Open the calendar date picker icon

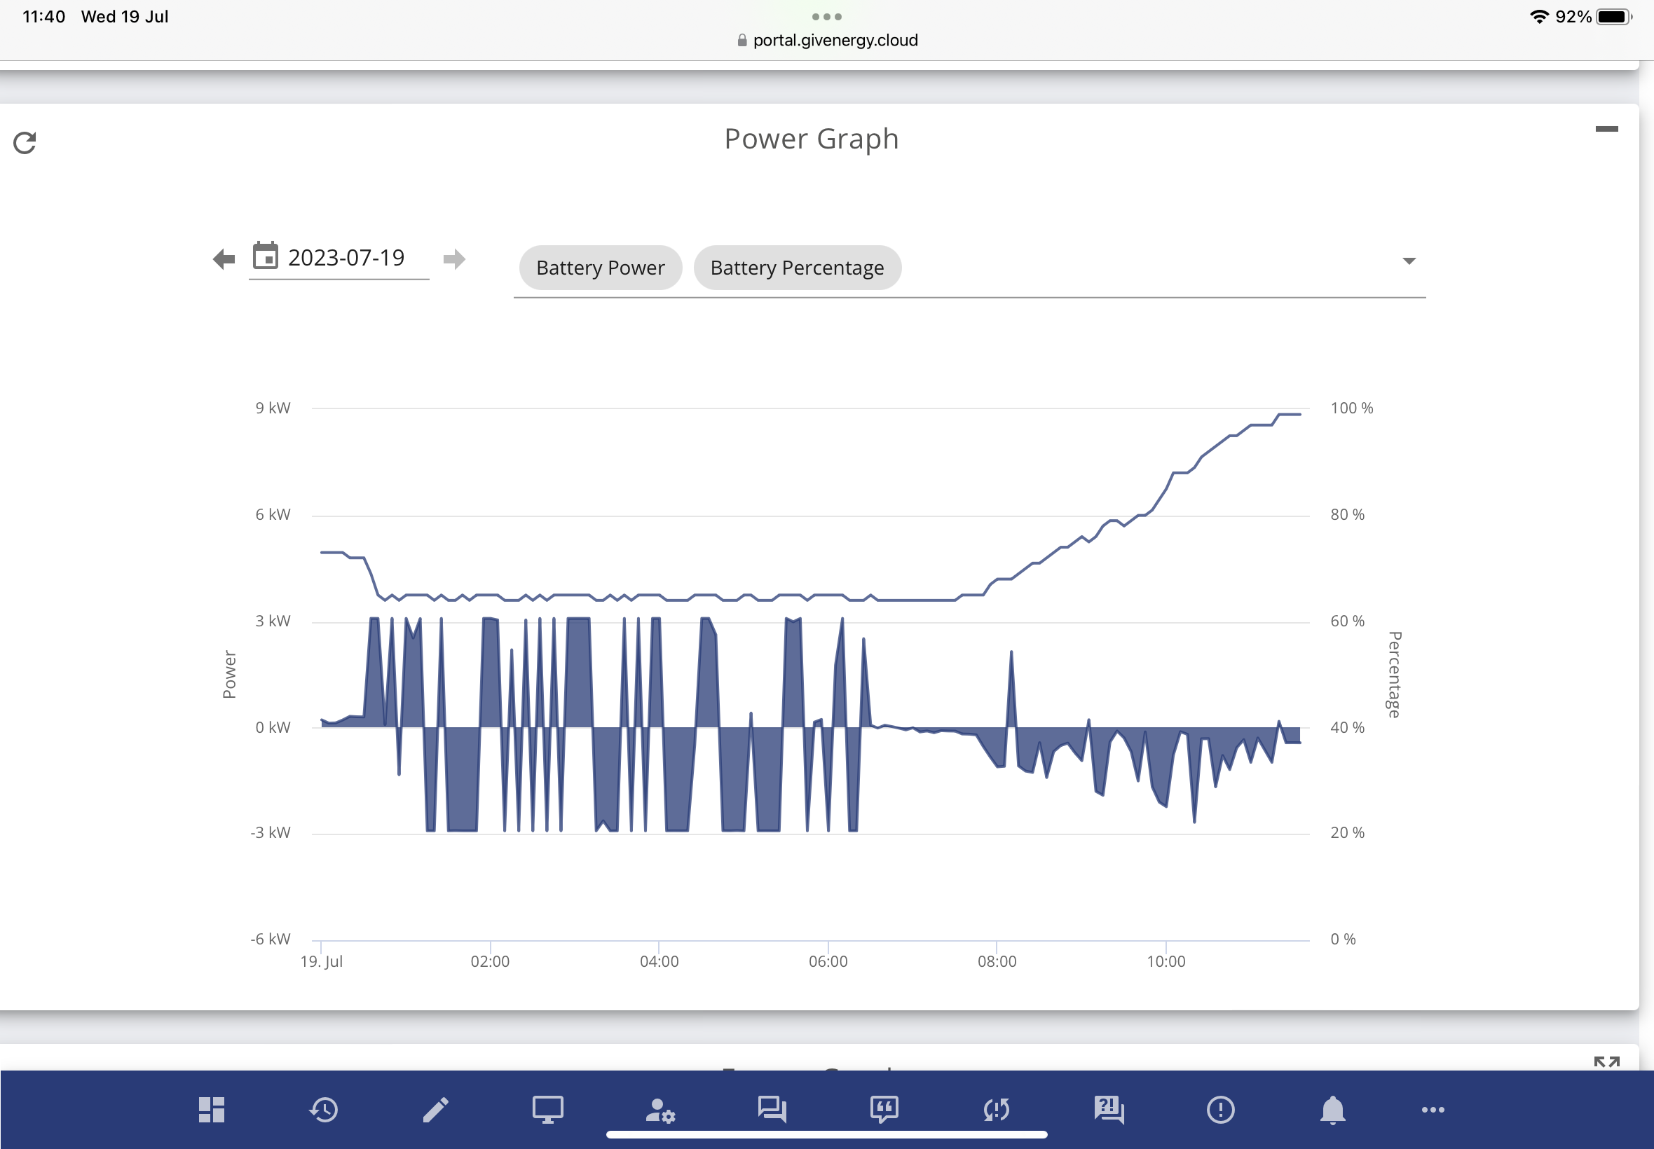point(265,256)
